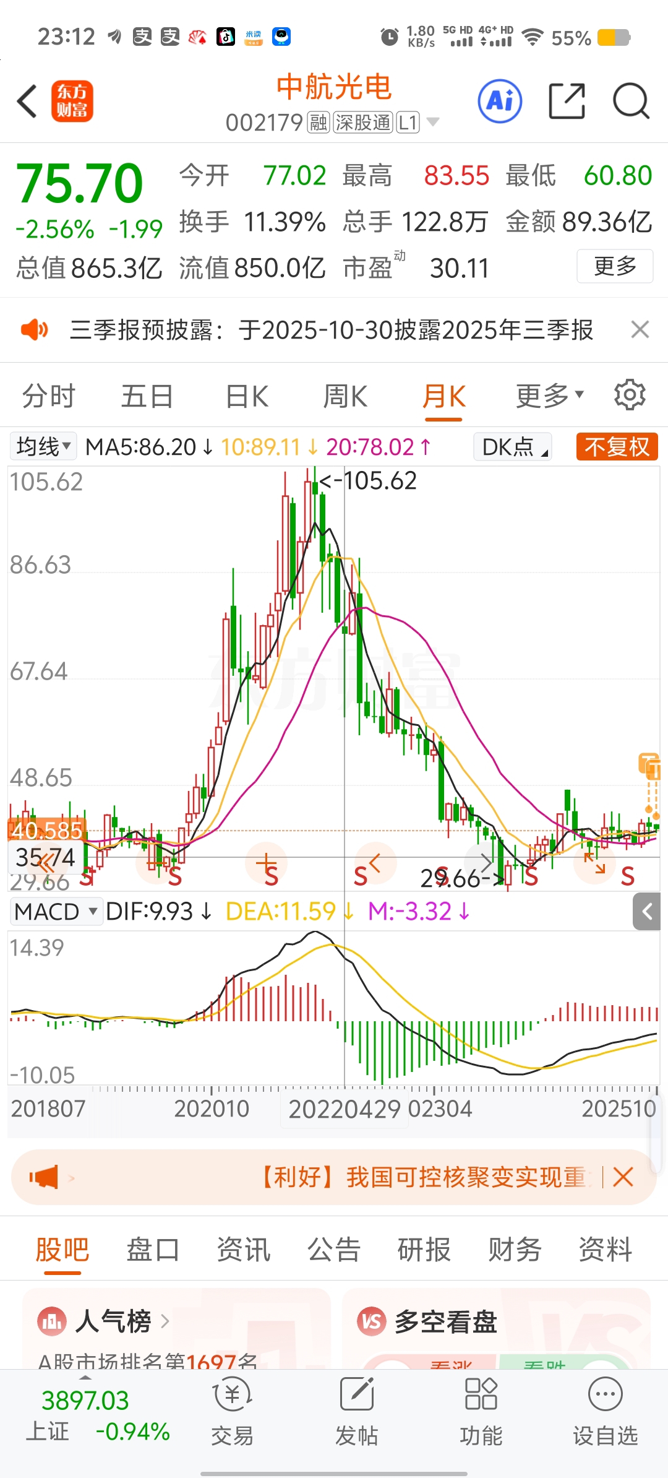
Task: Switch to 日K chart tab
Action: [247, 395]
